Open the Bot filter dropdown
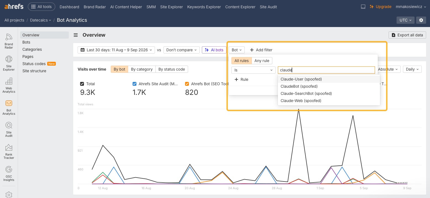Screen dimensions: 430x198 (x=237, y=50)
